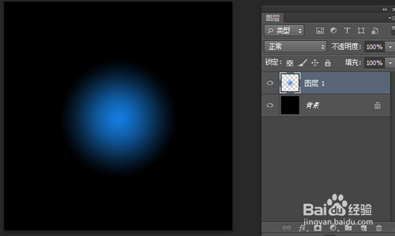Filter for type layers (T icon)
Screen dimensions: 395x236
coord(347,30)
